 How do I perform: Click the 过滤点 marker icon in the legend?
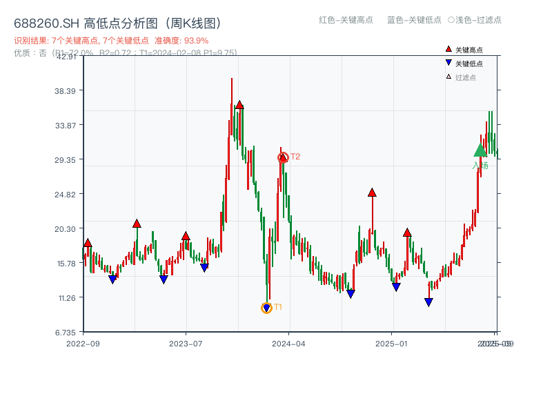click(448, 76)
